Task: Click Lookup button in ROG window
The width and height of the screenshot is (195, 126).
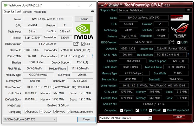Action: [180, 17]
